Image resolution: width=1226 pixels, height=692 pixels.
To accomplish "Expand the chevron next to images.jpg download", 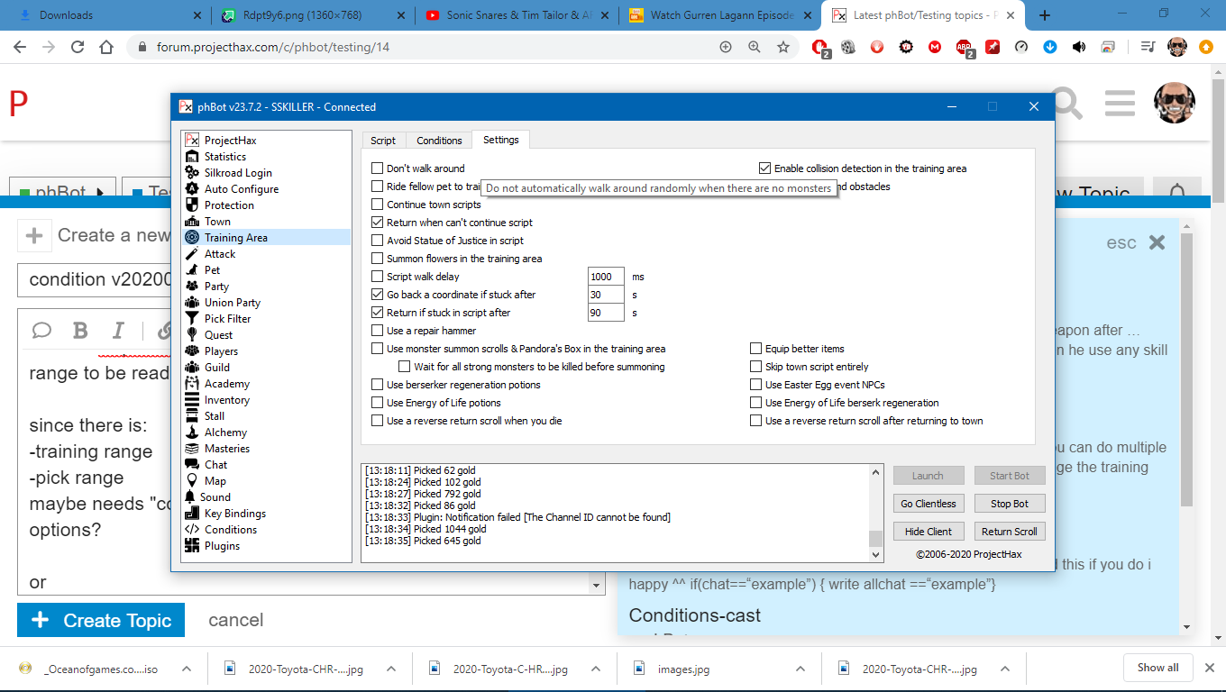I will point(801,669).
